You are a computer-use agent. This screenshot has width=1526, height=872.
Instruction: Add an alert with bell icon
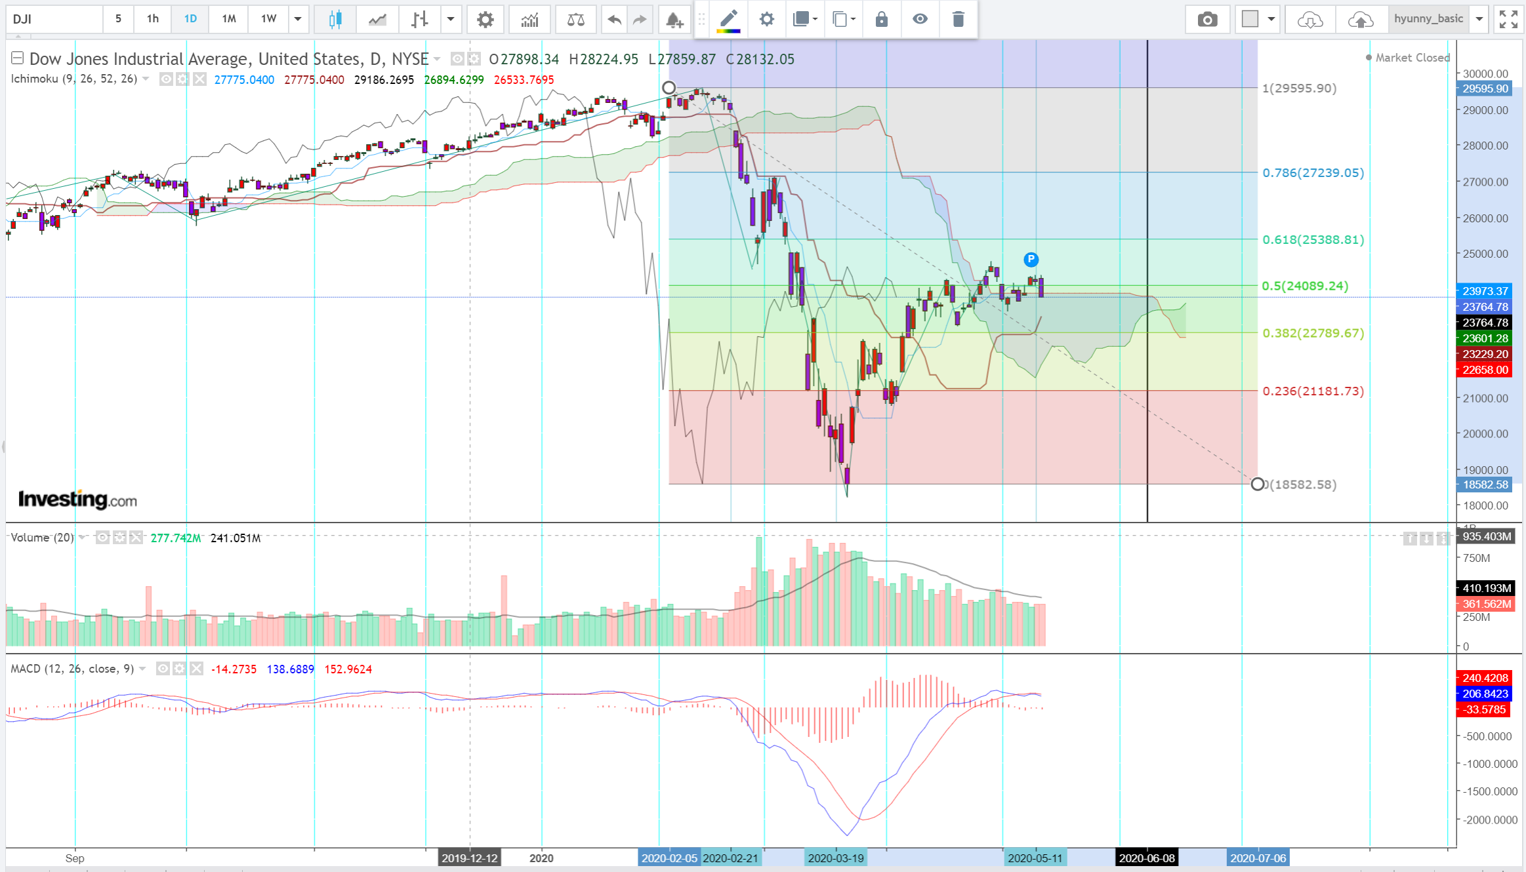point(674,19)
